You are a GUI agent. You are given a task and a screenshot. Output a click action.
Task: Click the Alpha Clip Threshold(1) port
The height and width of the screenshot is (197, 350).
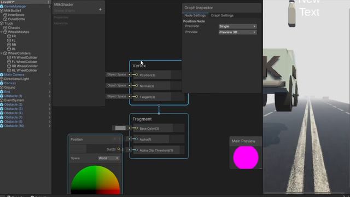pos(136,150)
